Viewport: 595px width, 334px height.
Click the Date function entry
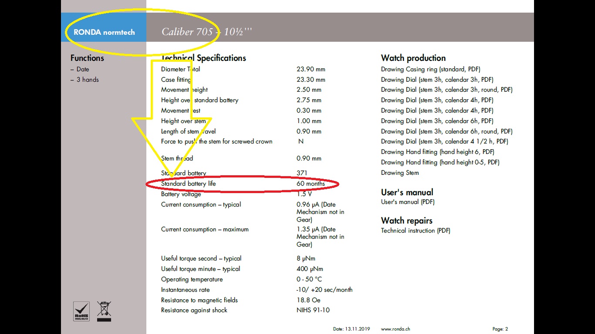[82, 69]
